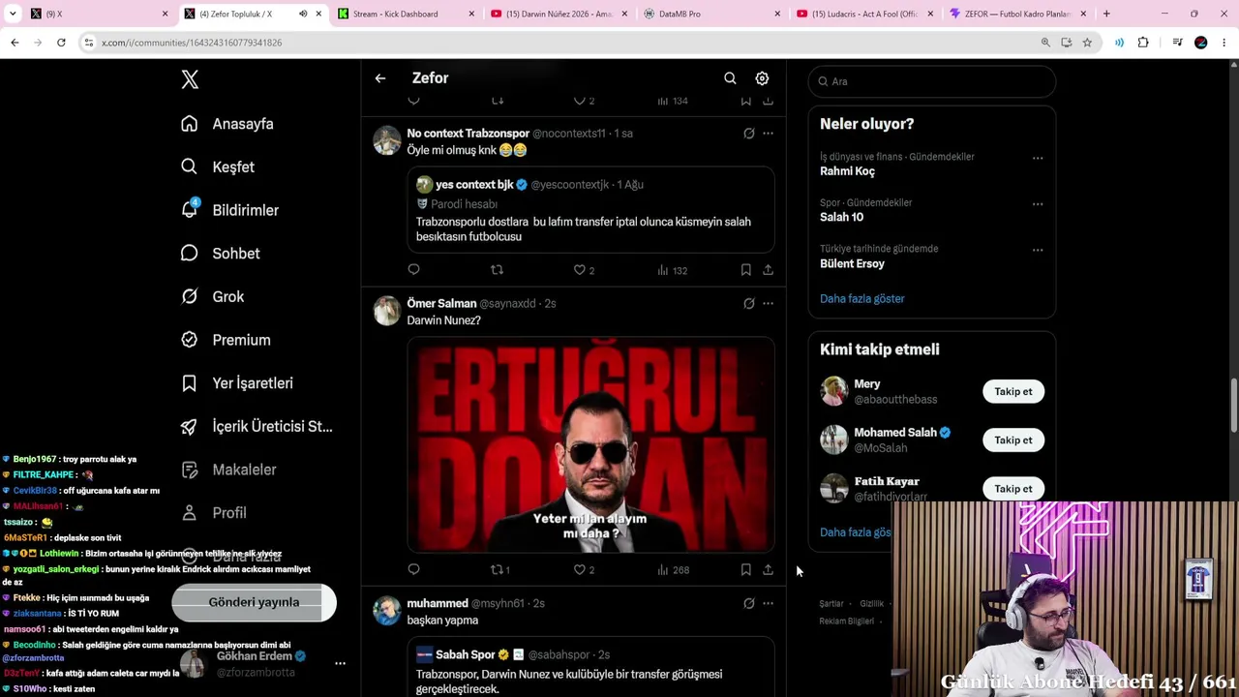Click the page vertical scrollbar thumb
Viewport: 1239px width, 697px height.
pos(1234,407)
